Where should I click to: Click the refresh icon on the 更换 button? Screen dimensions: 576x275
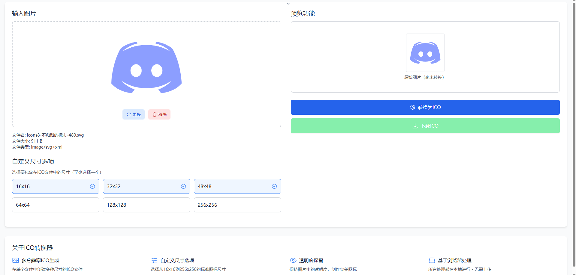[128, 114]
